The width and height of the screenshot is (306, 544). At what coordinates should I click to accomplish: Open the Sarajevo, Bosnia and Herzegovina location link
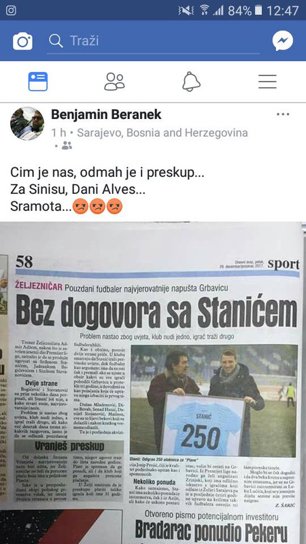coord(163,133)
